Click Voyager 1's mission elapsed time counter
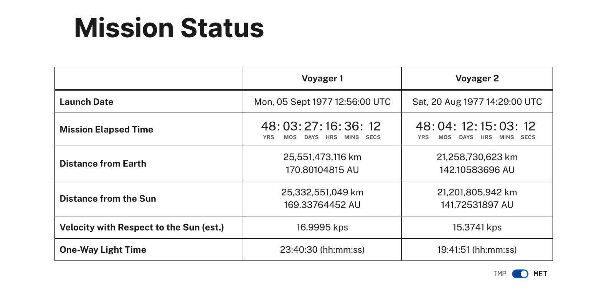Screen dimensions: 614x305 pyautogui.click(x=321, y=129)
